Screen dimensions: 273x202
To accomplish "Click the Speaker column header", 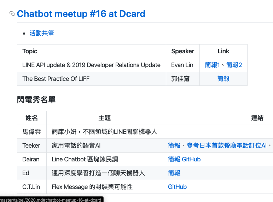I will click(x=183, y=51).
